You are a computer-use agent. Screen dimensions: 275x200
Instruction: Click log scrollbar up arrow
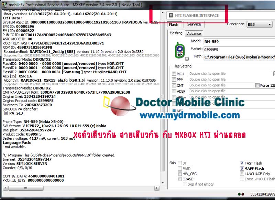163,13
